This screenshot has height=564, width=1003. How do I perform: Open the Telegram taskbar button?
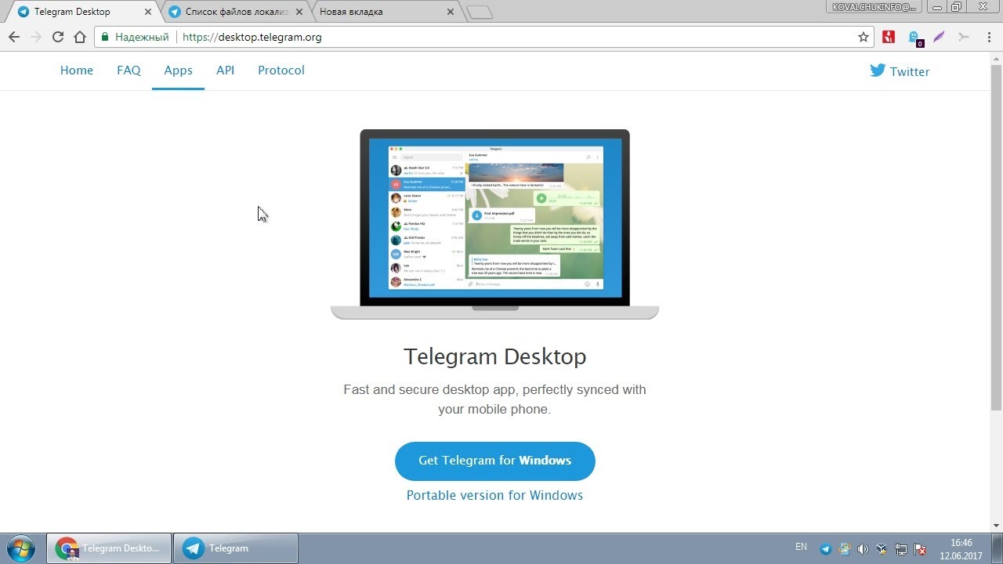(x=236, y=548)
